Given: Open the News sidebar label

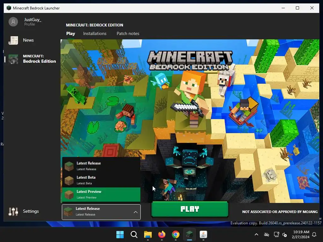Looking at the screenshot, I should pos(28,40).
